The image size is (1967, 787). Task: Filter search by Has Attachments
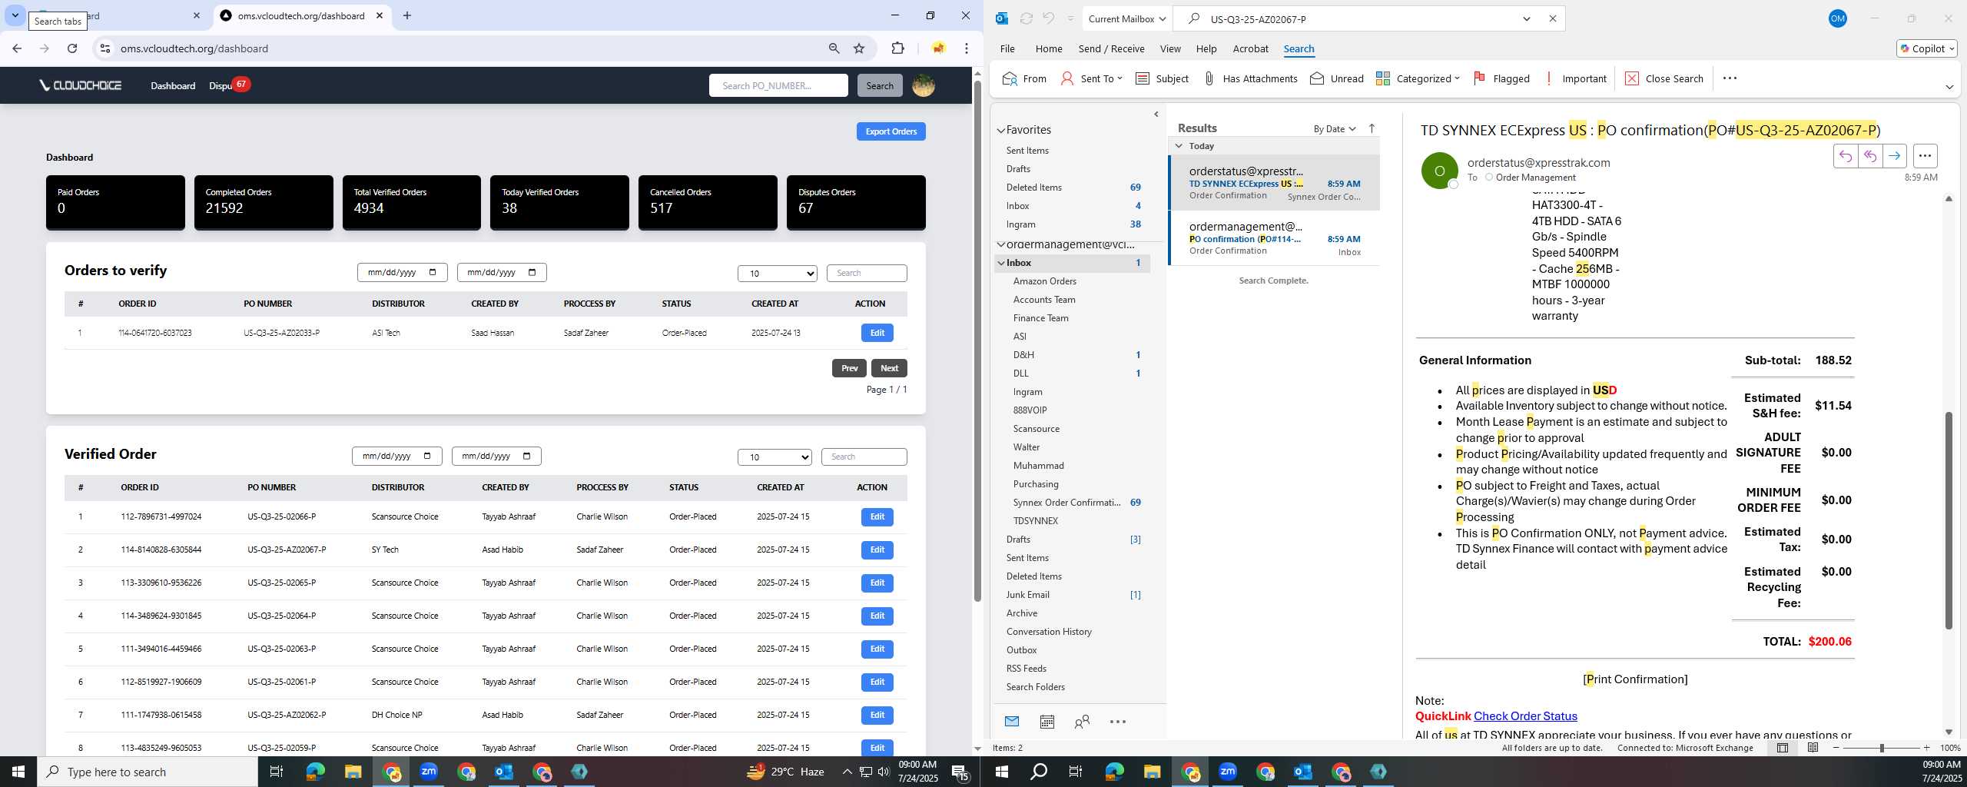point(1250,78)
